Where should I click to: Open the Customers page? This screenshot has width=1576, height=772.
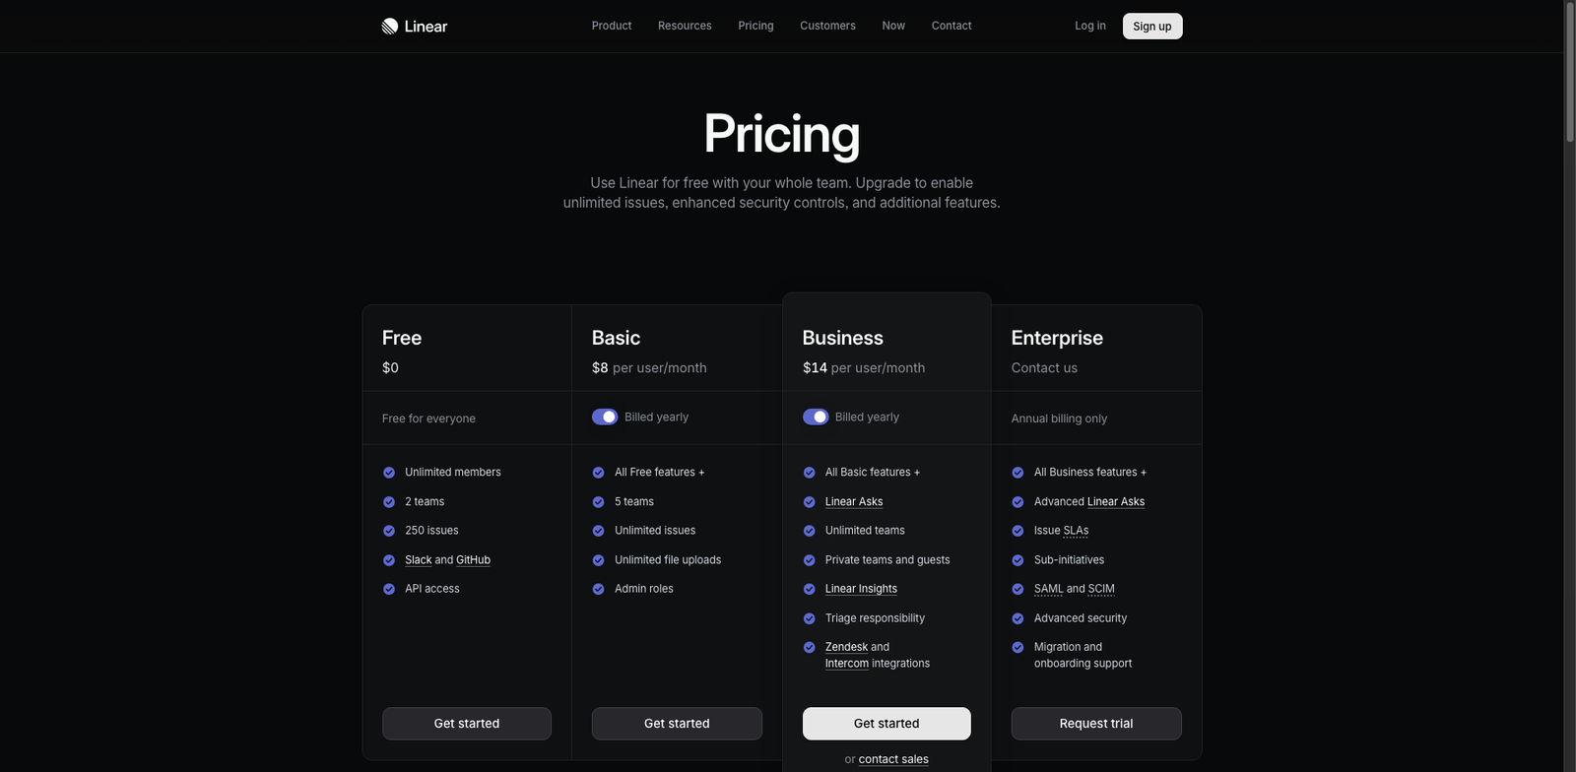[826, 26]
